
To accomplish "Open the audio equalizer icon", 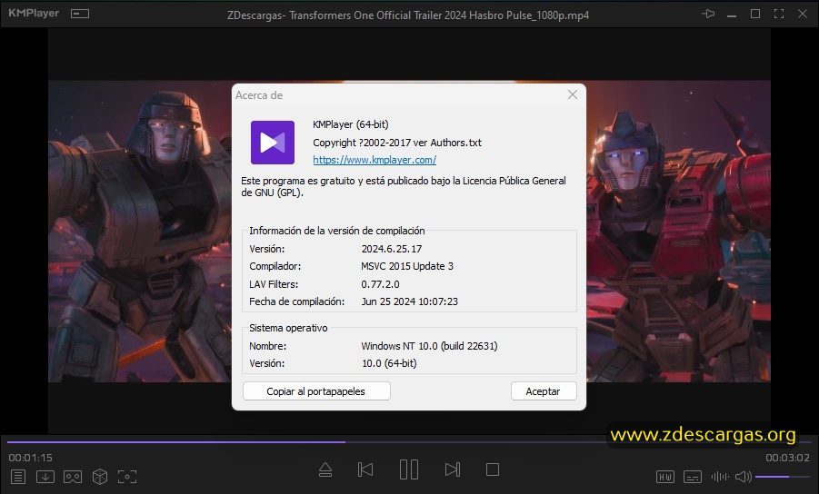I will tap(720, 477).
